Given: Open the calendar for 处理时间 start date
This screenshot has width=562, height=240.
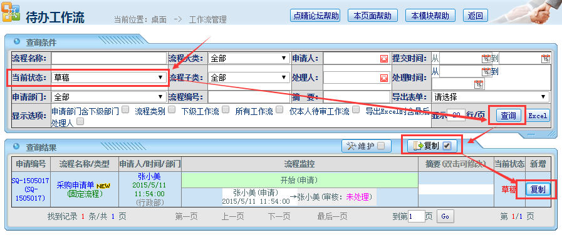Looking at the screenshot, I should (x=486, y=71).
